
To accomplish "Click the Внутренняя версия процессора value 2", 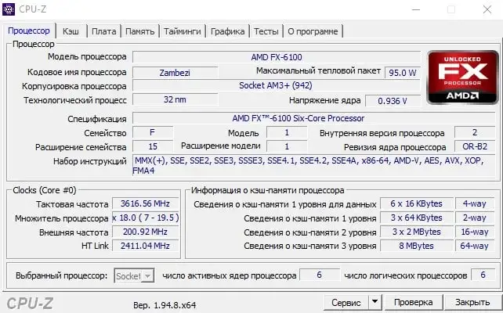I will coord(475,132).
